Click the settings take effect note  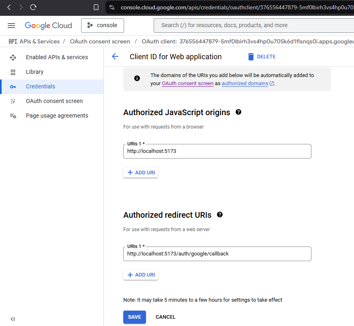tap(203, 300)
